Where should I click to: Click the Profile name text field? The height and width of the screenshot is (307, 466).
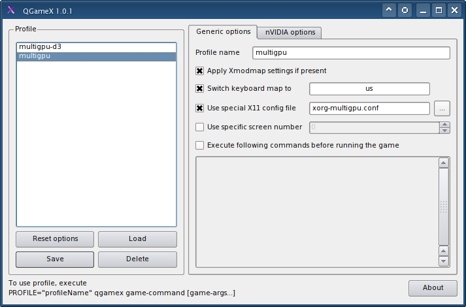tap(351, 53)
